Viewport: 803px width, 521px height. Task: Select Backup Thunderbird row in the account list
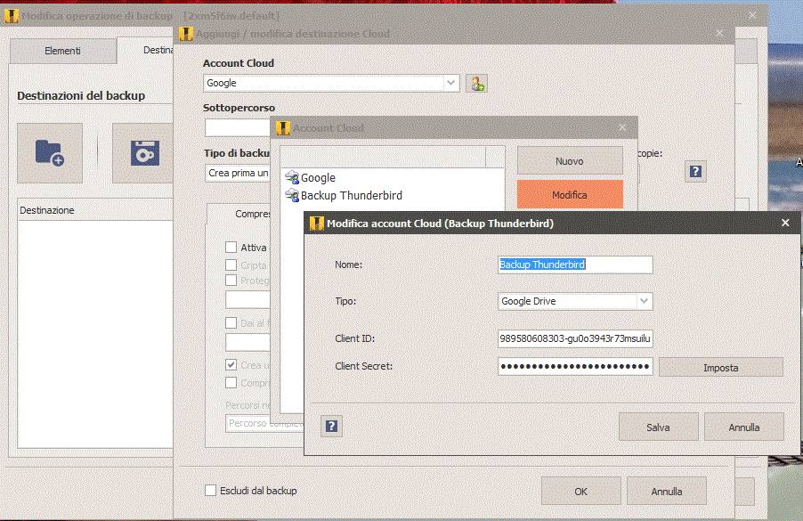tap(392, 195)
